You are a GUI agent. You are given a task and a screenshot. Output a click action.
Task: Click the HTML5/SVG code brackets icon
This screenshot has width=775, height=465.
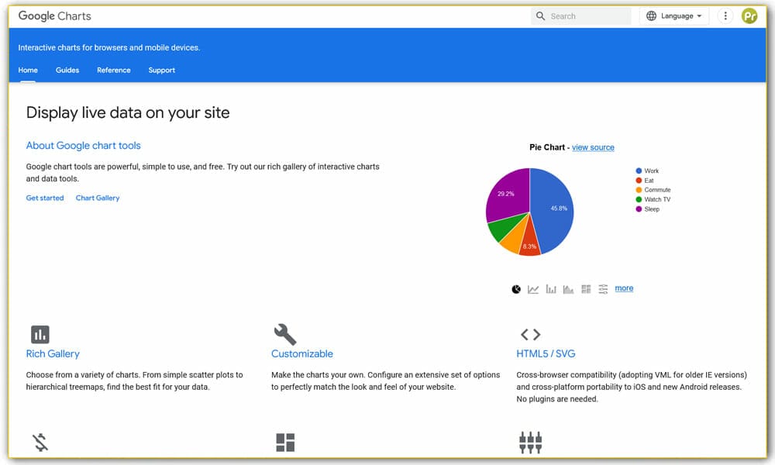click(x=530, y=334)
